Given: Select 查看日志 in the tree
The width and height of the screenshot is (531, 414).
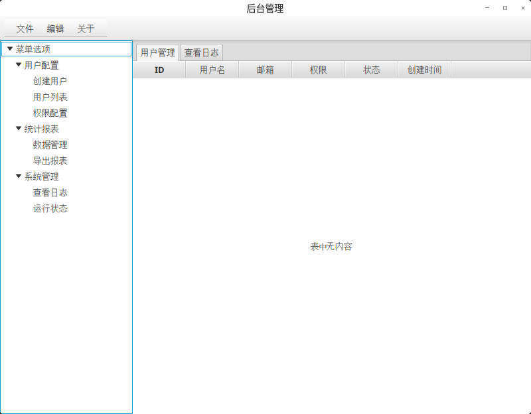Looking at the screenshot, I should (x=50, y=192).
